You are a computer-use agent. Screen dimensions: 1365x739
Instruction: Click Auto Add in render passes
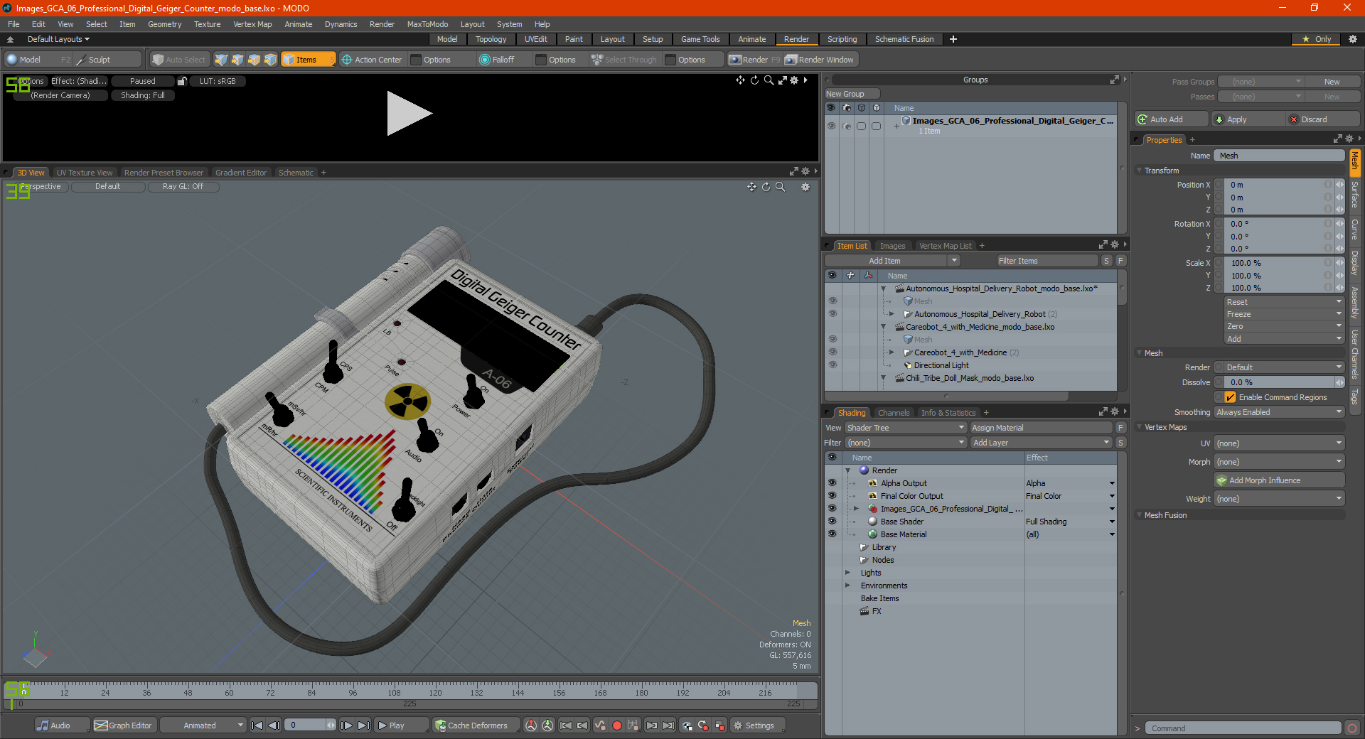click(x=1172, y=119)
